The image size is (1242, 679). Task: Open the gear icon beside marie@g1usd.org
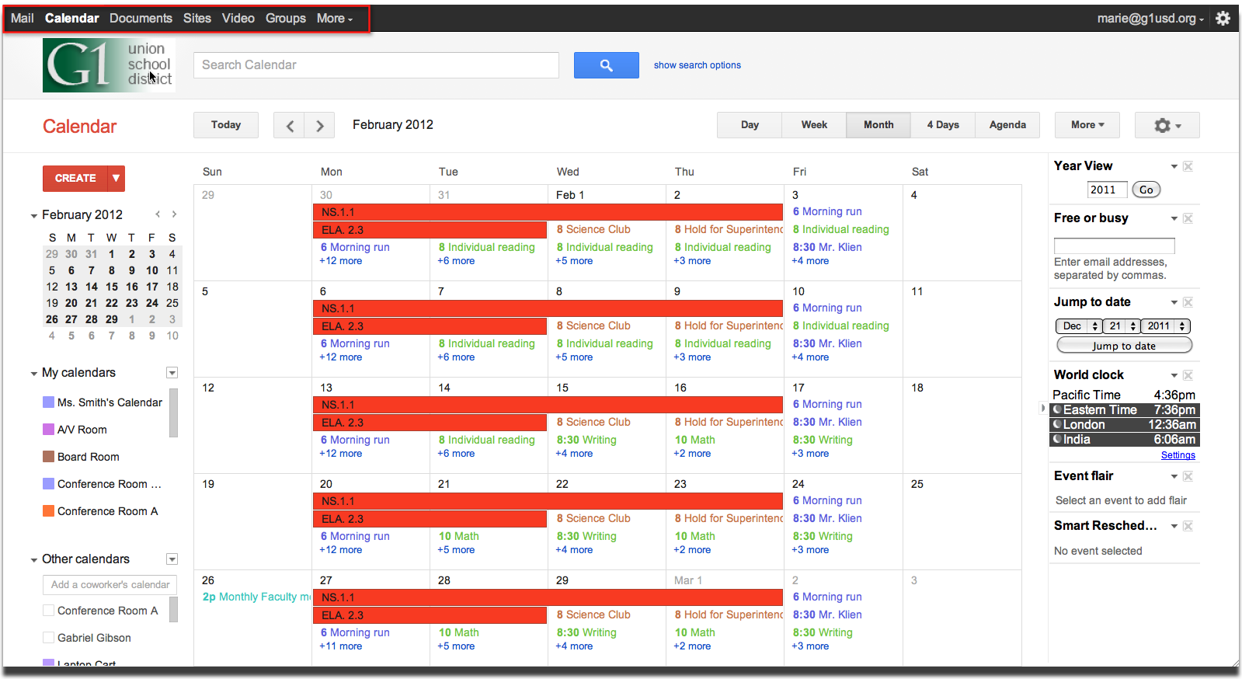click(1223, 18)
